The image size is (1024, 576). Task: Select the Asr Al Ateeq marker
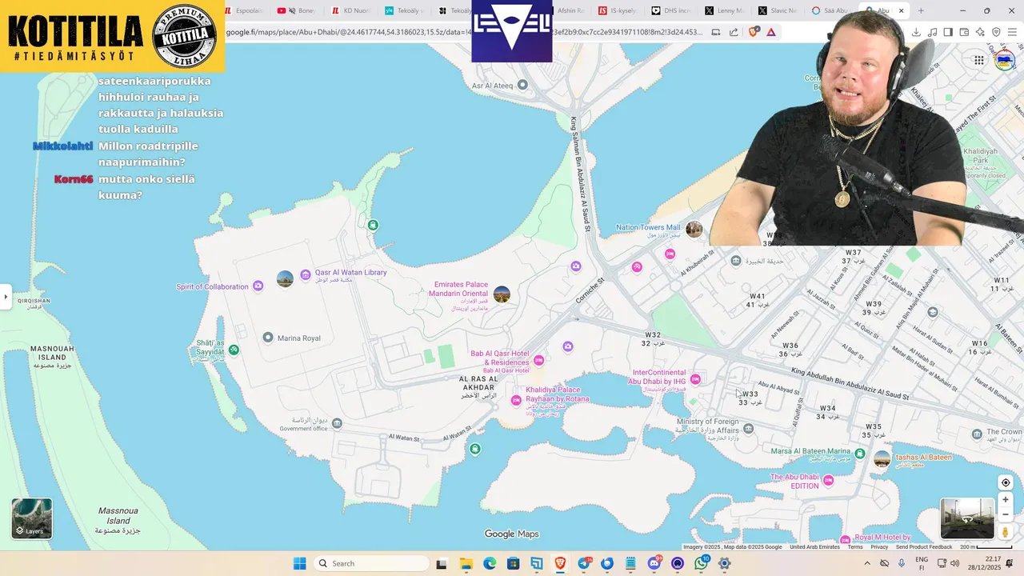[x=522, y=85]
